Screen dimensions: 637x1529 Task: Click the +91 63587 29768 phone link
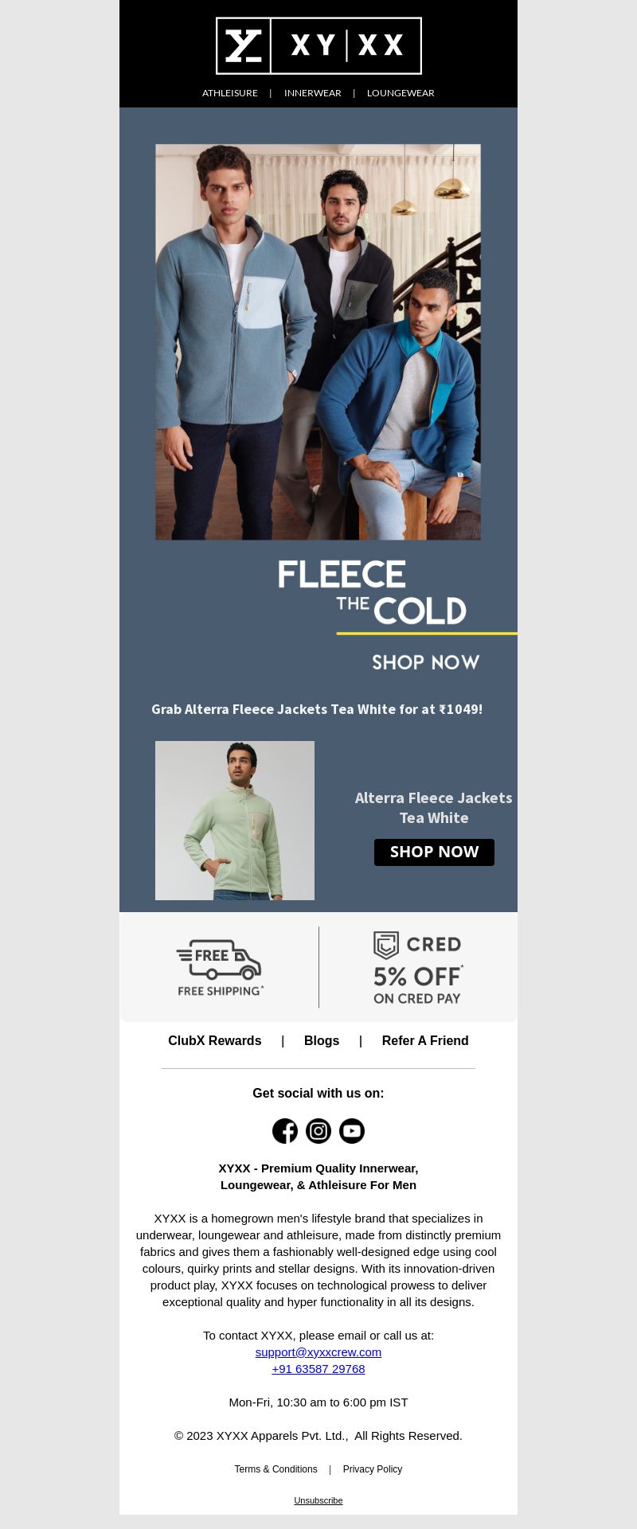click(x=318, y=1369)
